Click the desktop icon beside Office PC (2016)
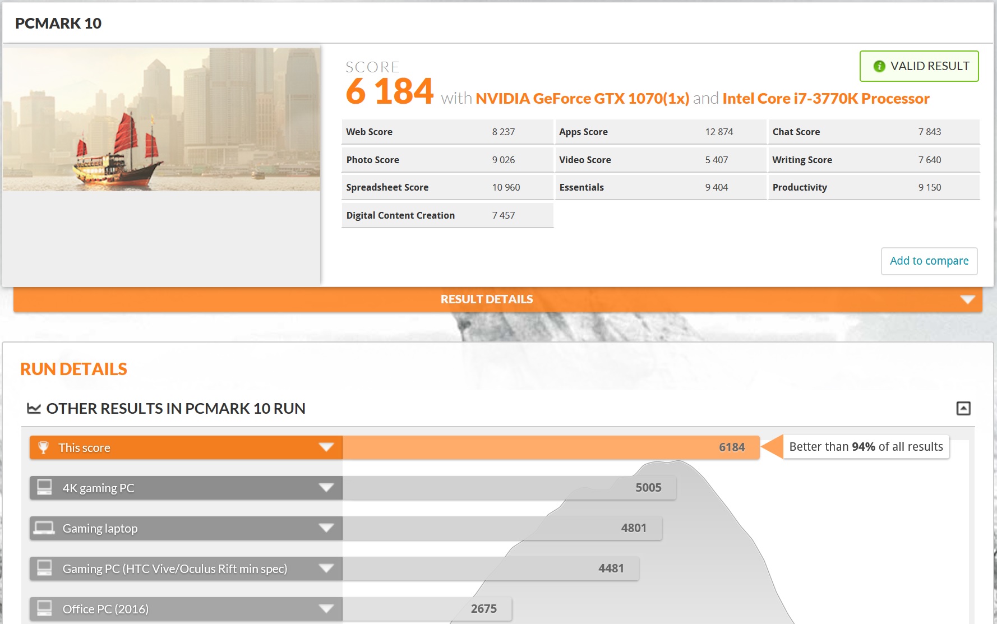The width and height of the screenshot is (997, 624). coord(44,608)
